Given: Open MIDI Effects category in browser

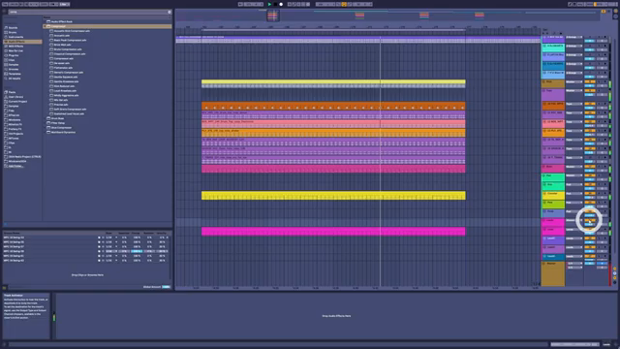Looking at the screenshot, I should [15, 46].
